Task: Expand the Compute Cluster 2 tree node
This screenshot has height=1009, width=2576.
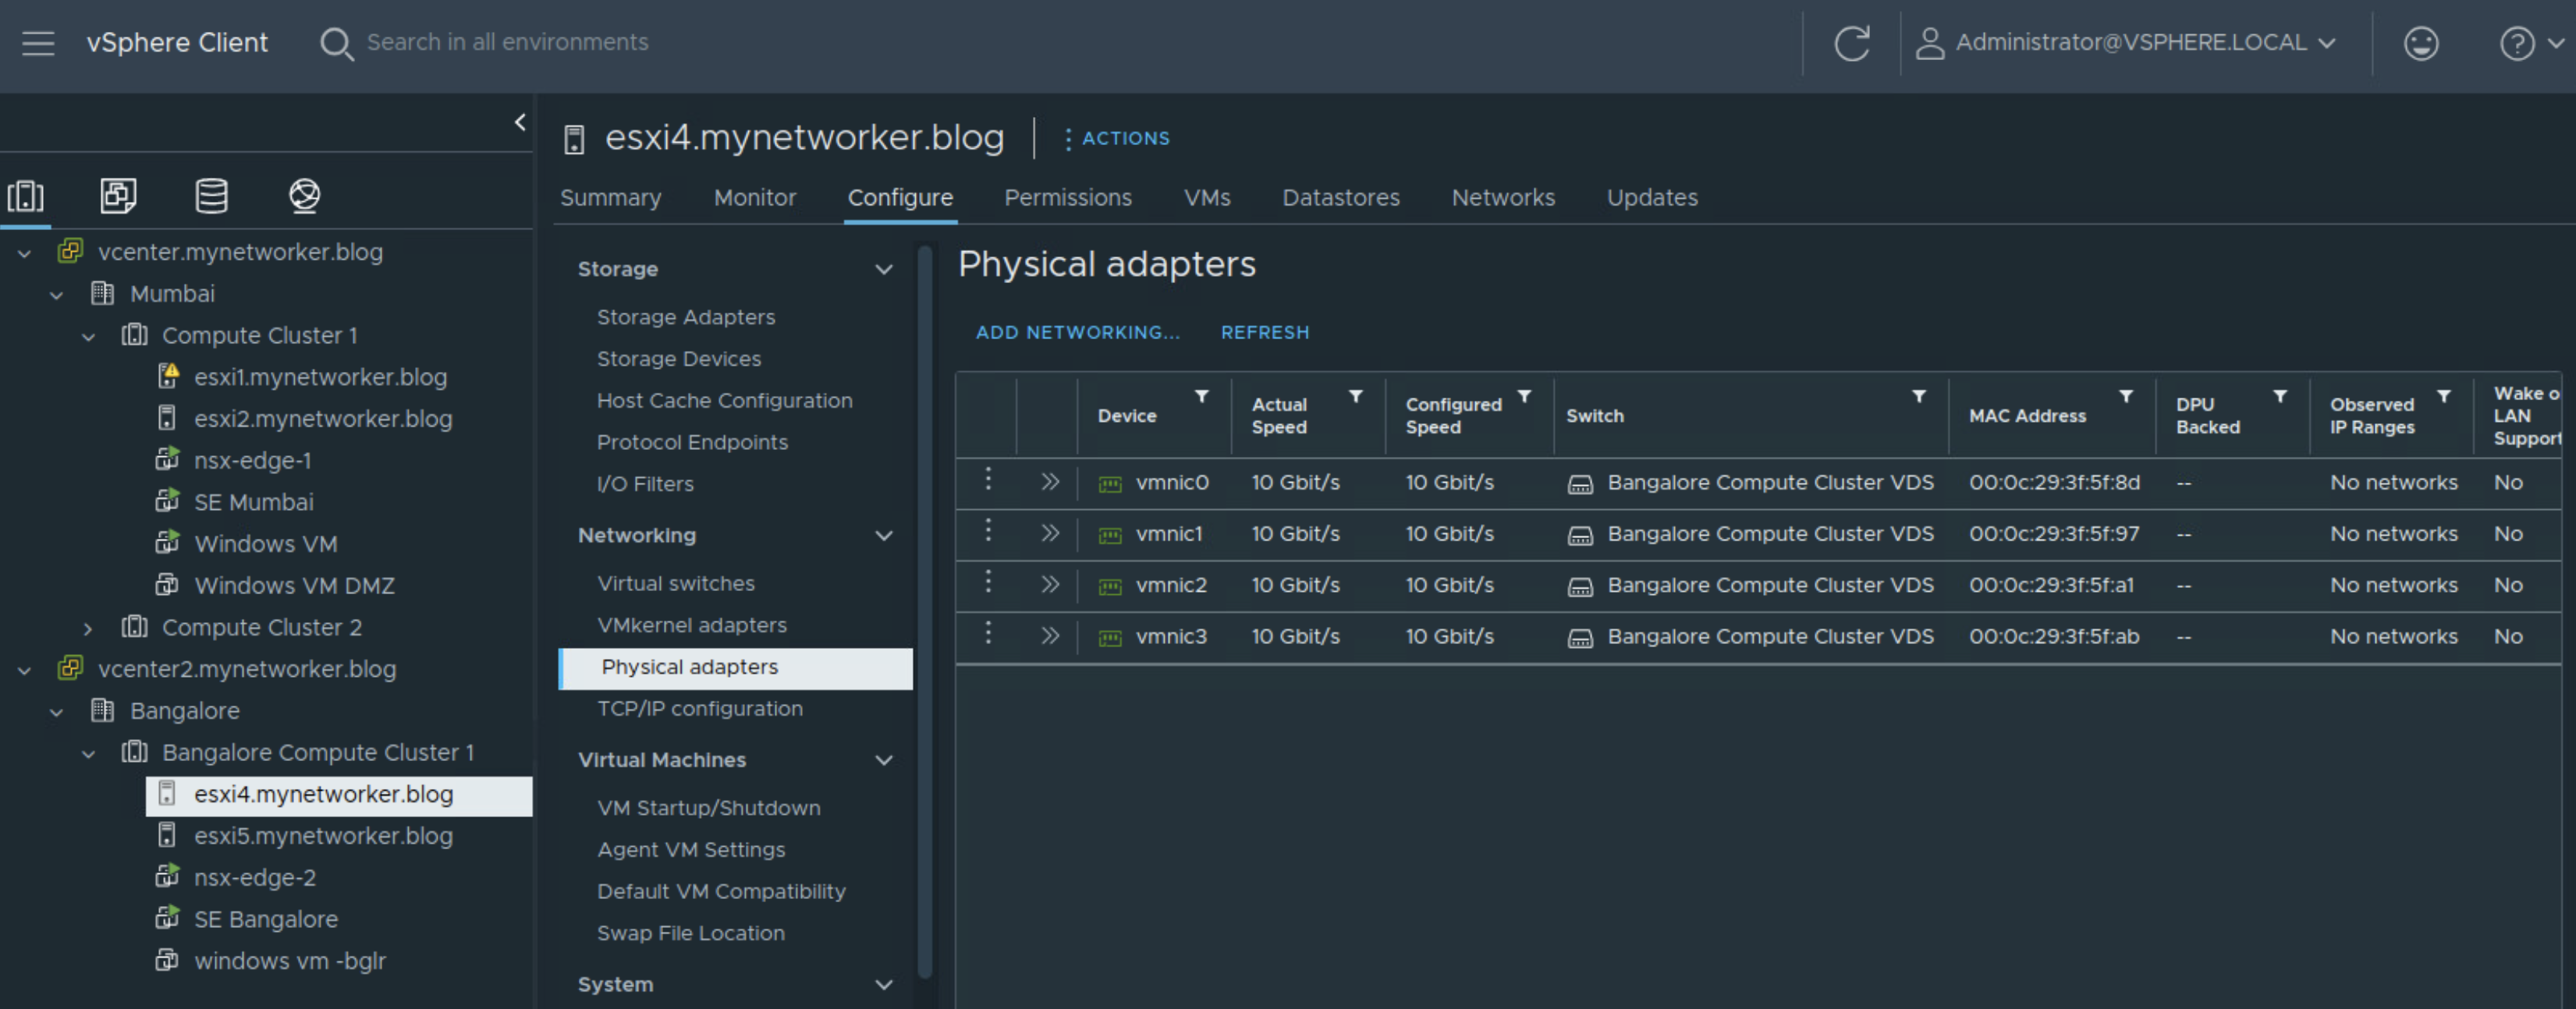Action: click(x=88, y=628)
